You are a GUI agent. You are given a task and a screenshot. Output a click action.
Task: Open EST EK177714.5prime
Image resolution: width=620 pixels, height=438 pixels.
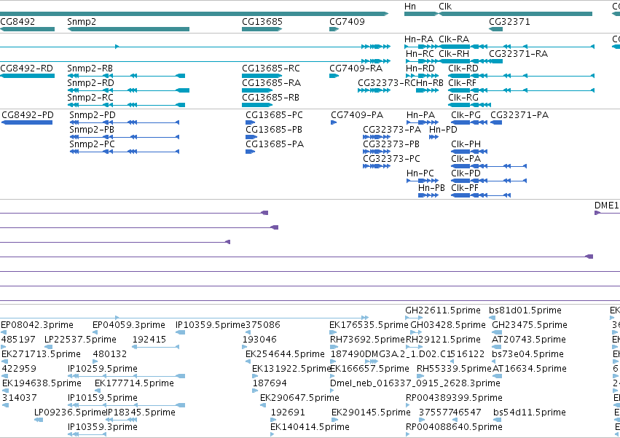pyautogui.click(x=134, y=383)
